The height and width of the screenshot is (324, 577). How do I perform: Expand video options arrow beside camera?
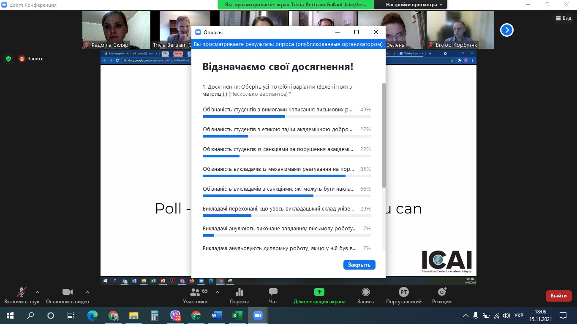click(x=87, y=292)
